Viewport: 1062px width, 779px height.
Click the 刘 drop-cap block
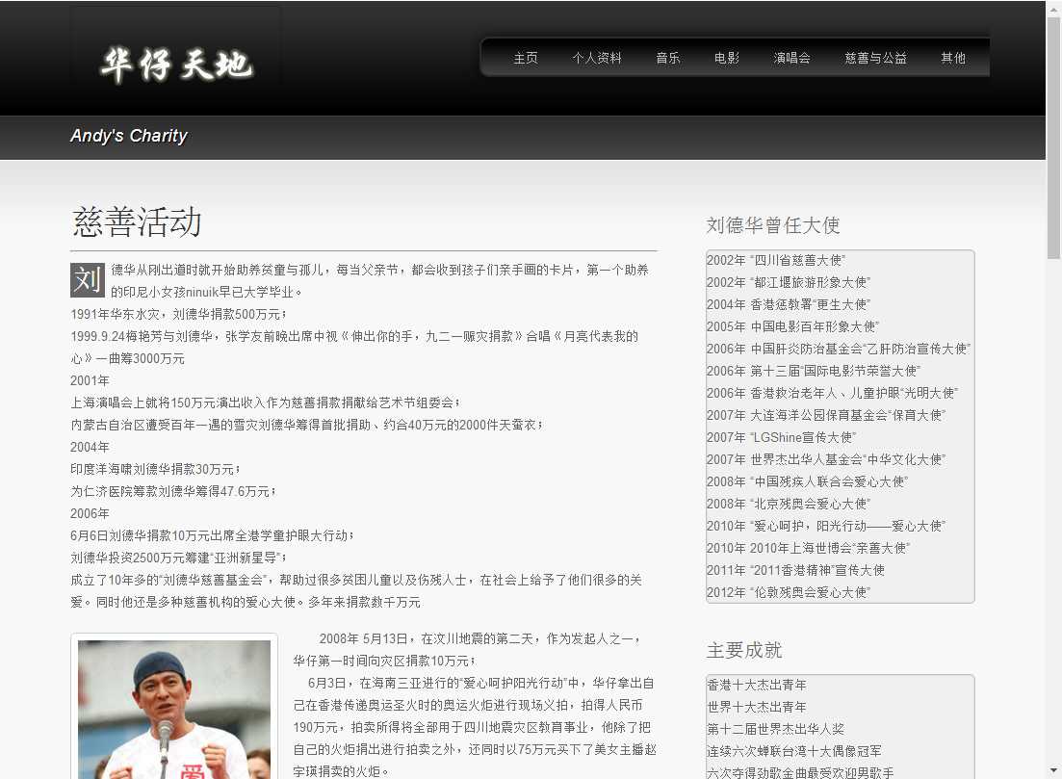pyautogui.click(x=88, y=280)
